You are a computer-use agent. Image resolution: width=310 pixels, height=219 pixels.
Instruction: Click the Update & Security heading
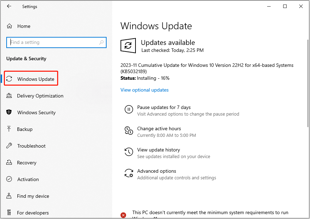pyautogui.click(x=26, y=58)
